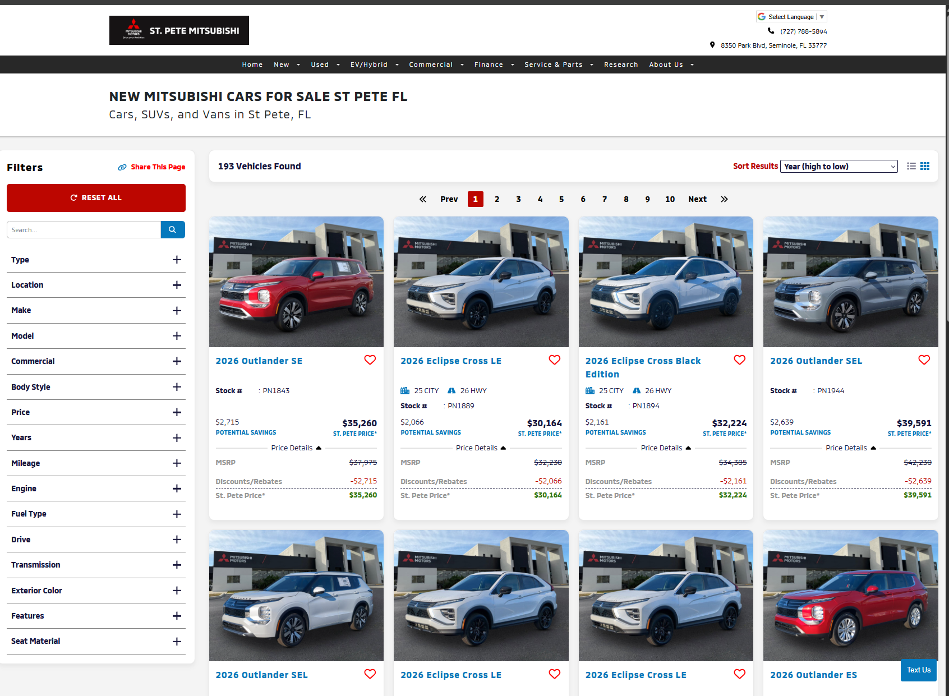Image resolution: width=949 pixels, height=696 pixels.
Task: Click the map pin icon beside the address
Action: pos(712,45)
